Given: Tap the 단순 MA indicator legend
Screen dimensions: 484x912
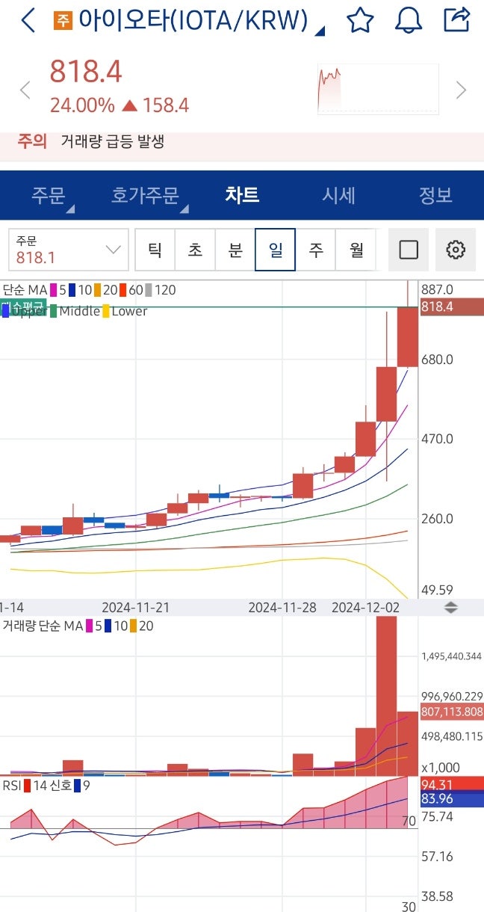Looking at the screenshot, I should [24, 289].
